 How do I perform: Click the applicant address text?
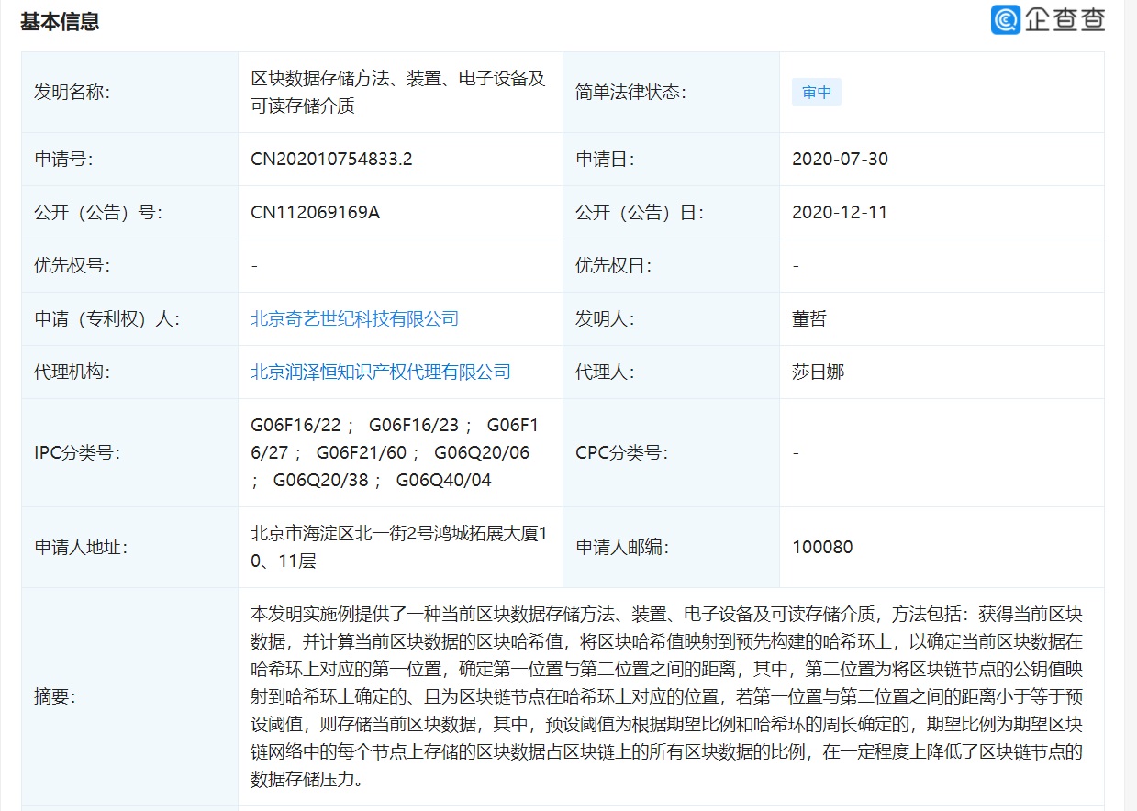tap(398, 547)
